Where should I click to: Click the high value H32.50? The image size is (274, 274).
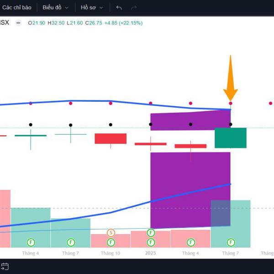click(x=56, y=23)
